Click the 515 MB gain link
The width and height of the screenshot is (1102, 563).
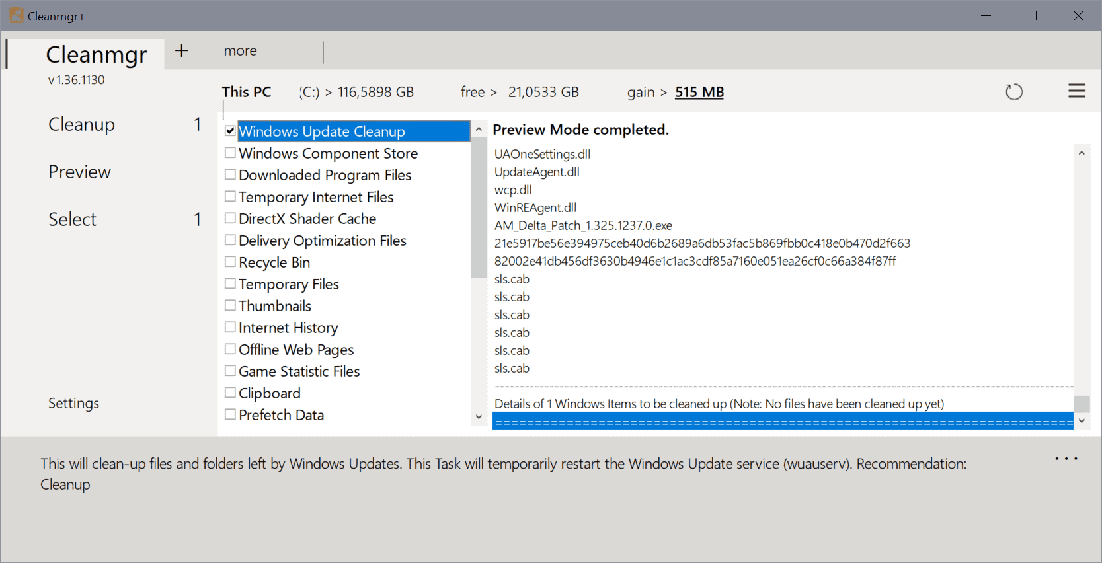[699, 92]
